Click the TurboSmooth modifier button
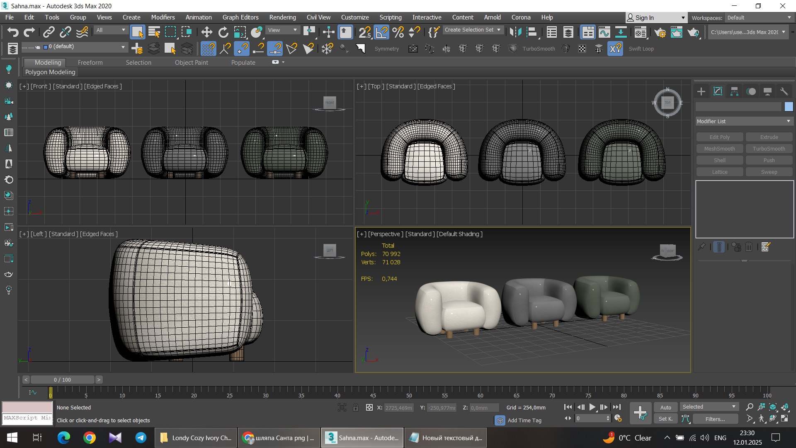 (x=769, y=149)
